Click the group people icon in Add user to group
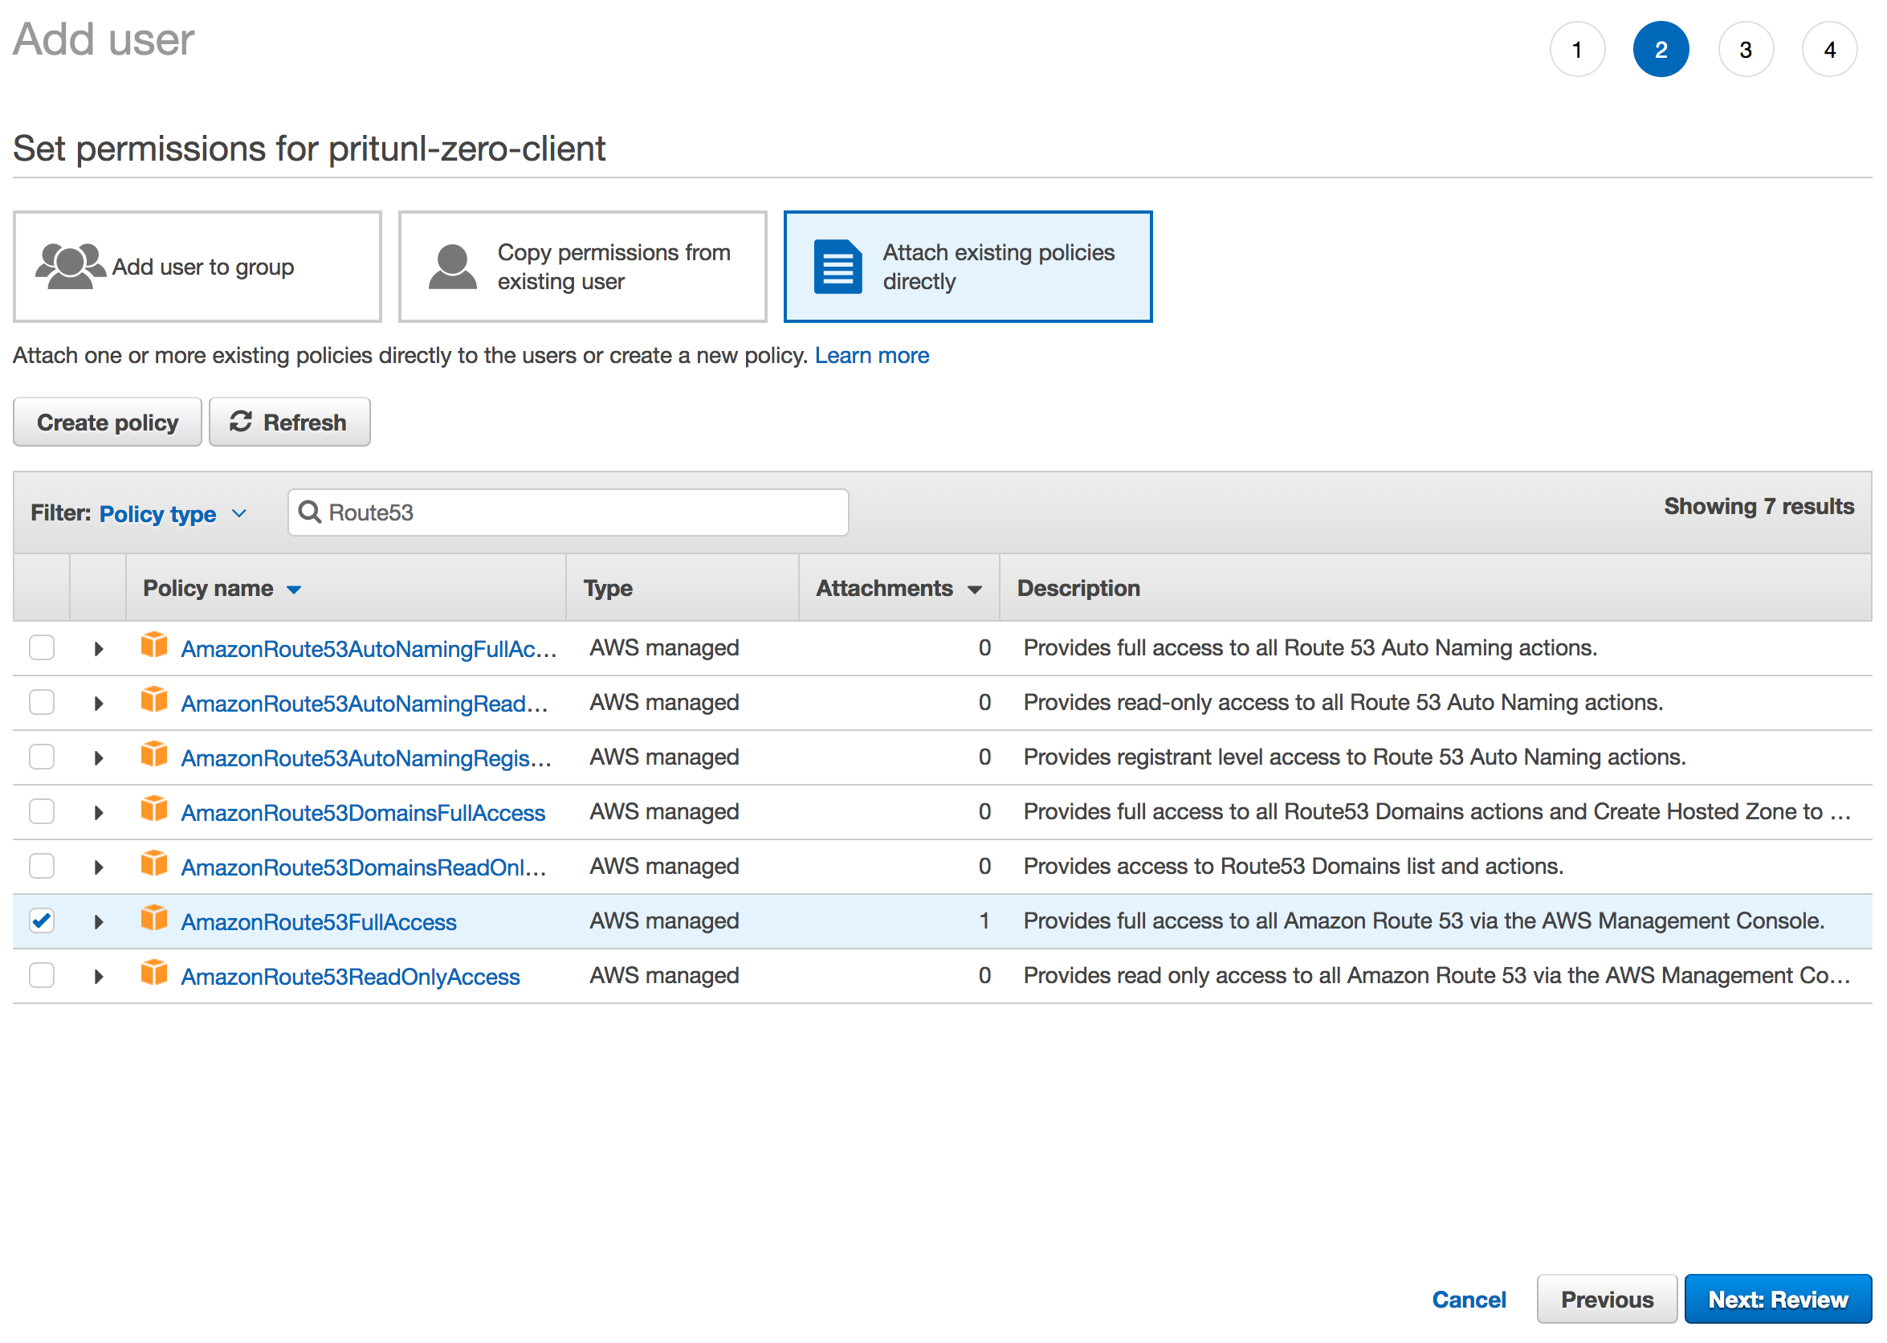This screenshot has width=1887, height=1343. pos(70,267)
